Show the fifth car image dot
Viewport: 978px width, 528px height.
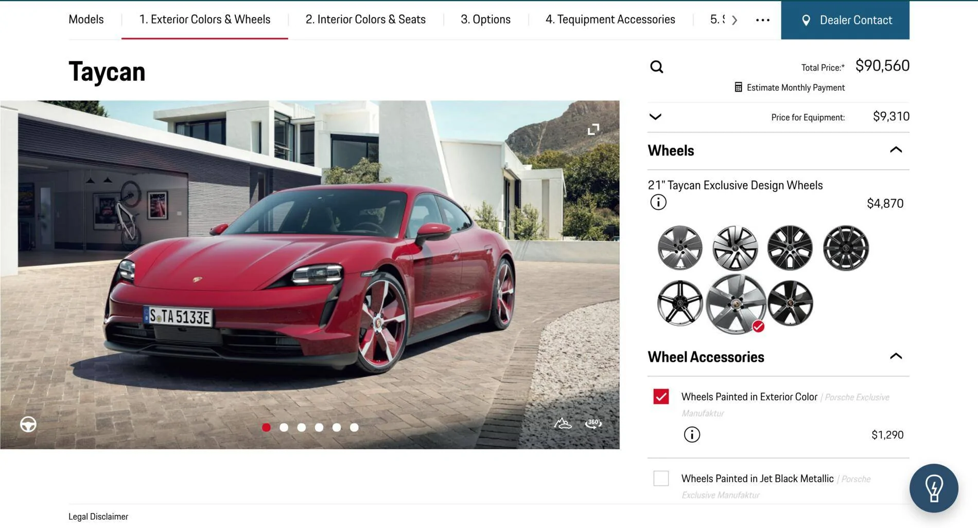tap(337, 427)
